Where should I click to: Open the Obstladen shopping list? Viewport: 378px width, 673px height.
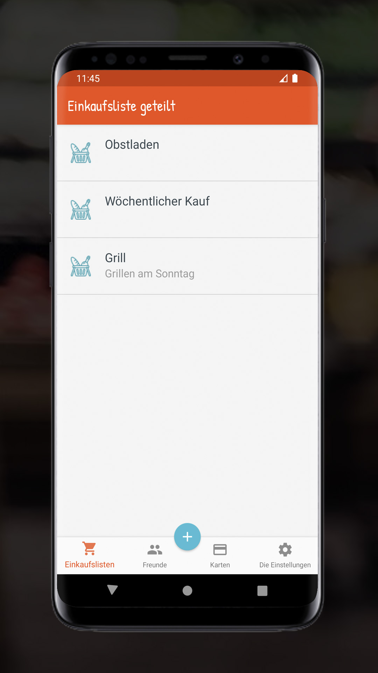(187, 153)
